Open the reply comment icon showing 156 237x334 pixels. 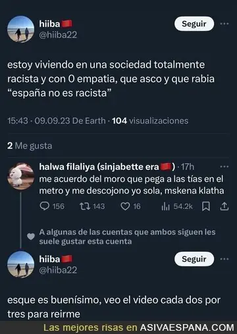(45, 206)
